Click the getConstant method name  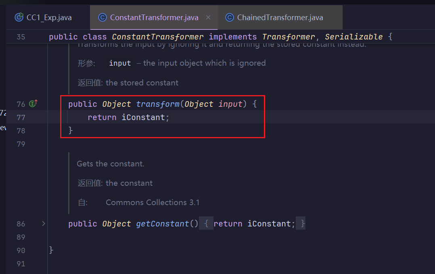(x=163, y=224)
